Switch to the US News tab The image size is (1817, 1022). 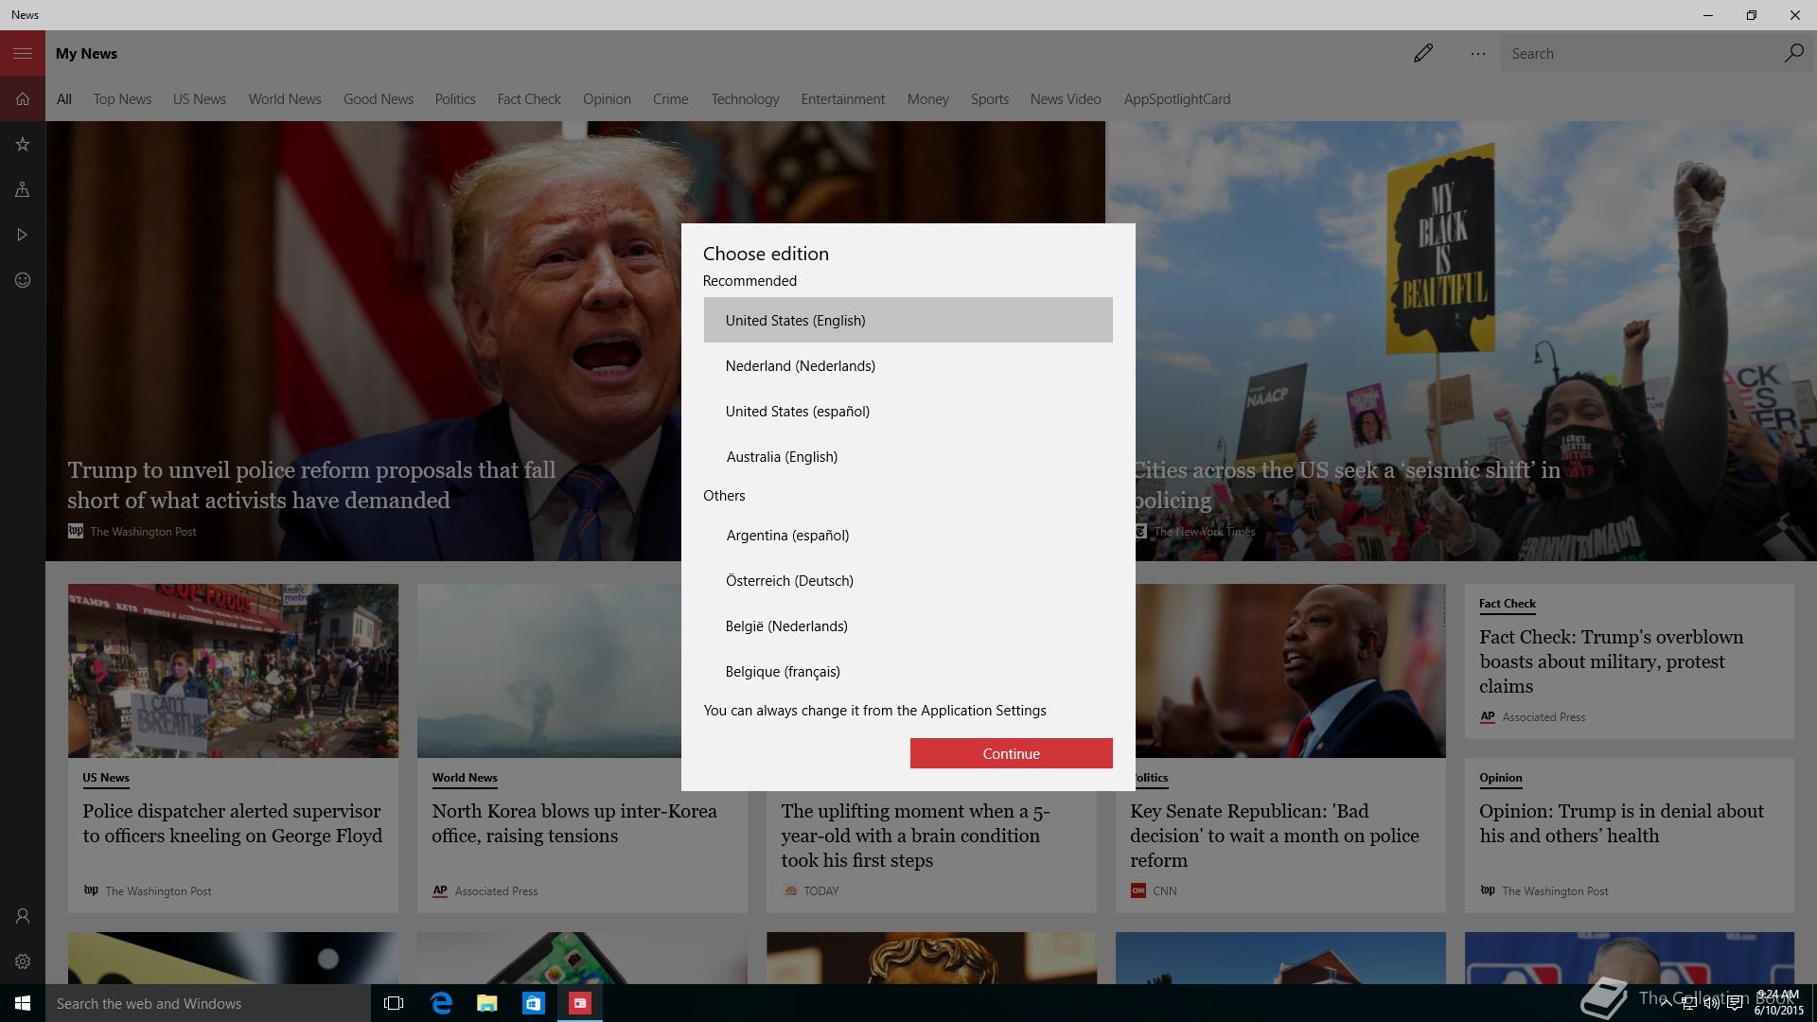click(x=200, y=99)
